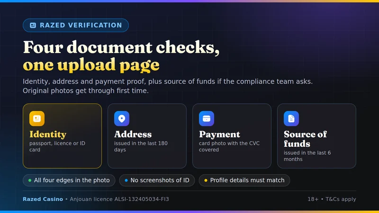Click the 'Anjouan licence ALSI-132405034-FI3' text
This screenshot has width=379, height=213.
(x=119, y=199)
